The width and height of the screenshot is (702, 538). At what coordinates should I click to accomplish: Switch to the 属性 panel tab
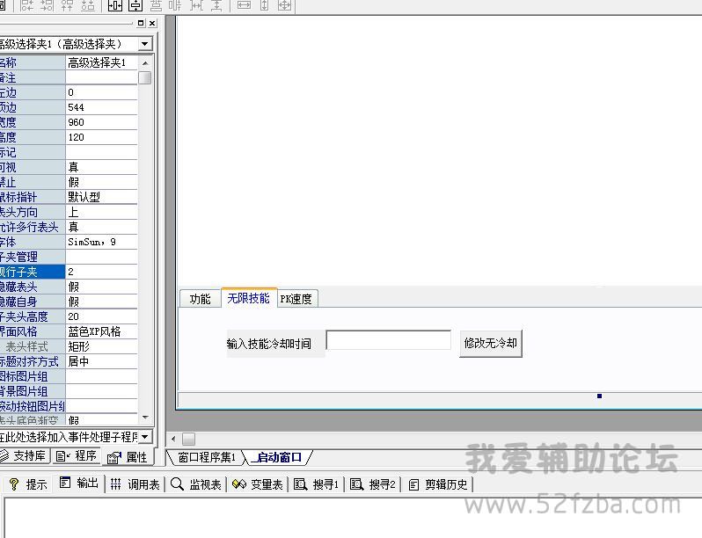(x=128, y=457)
